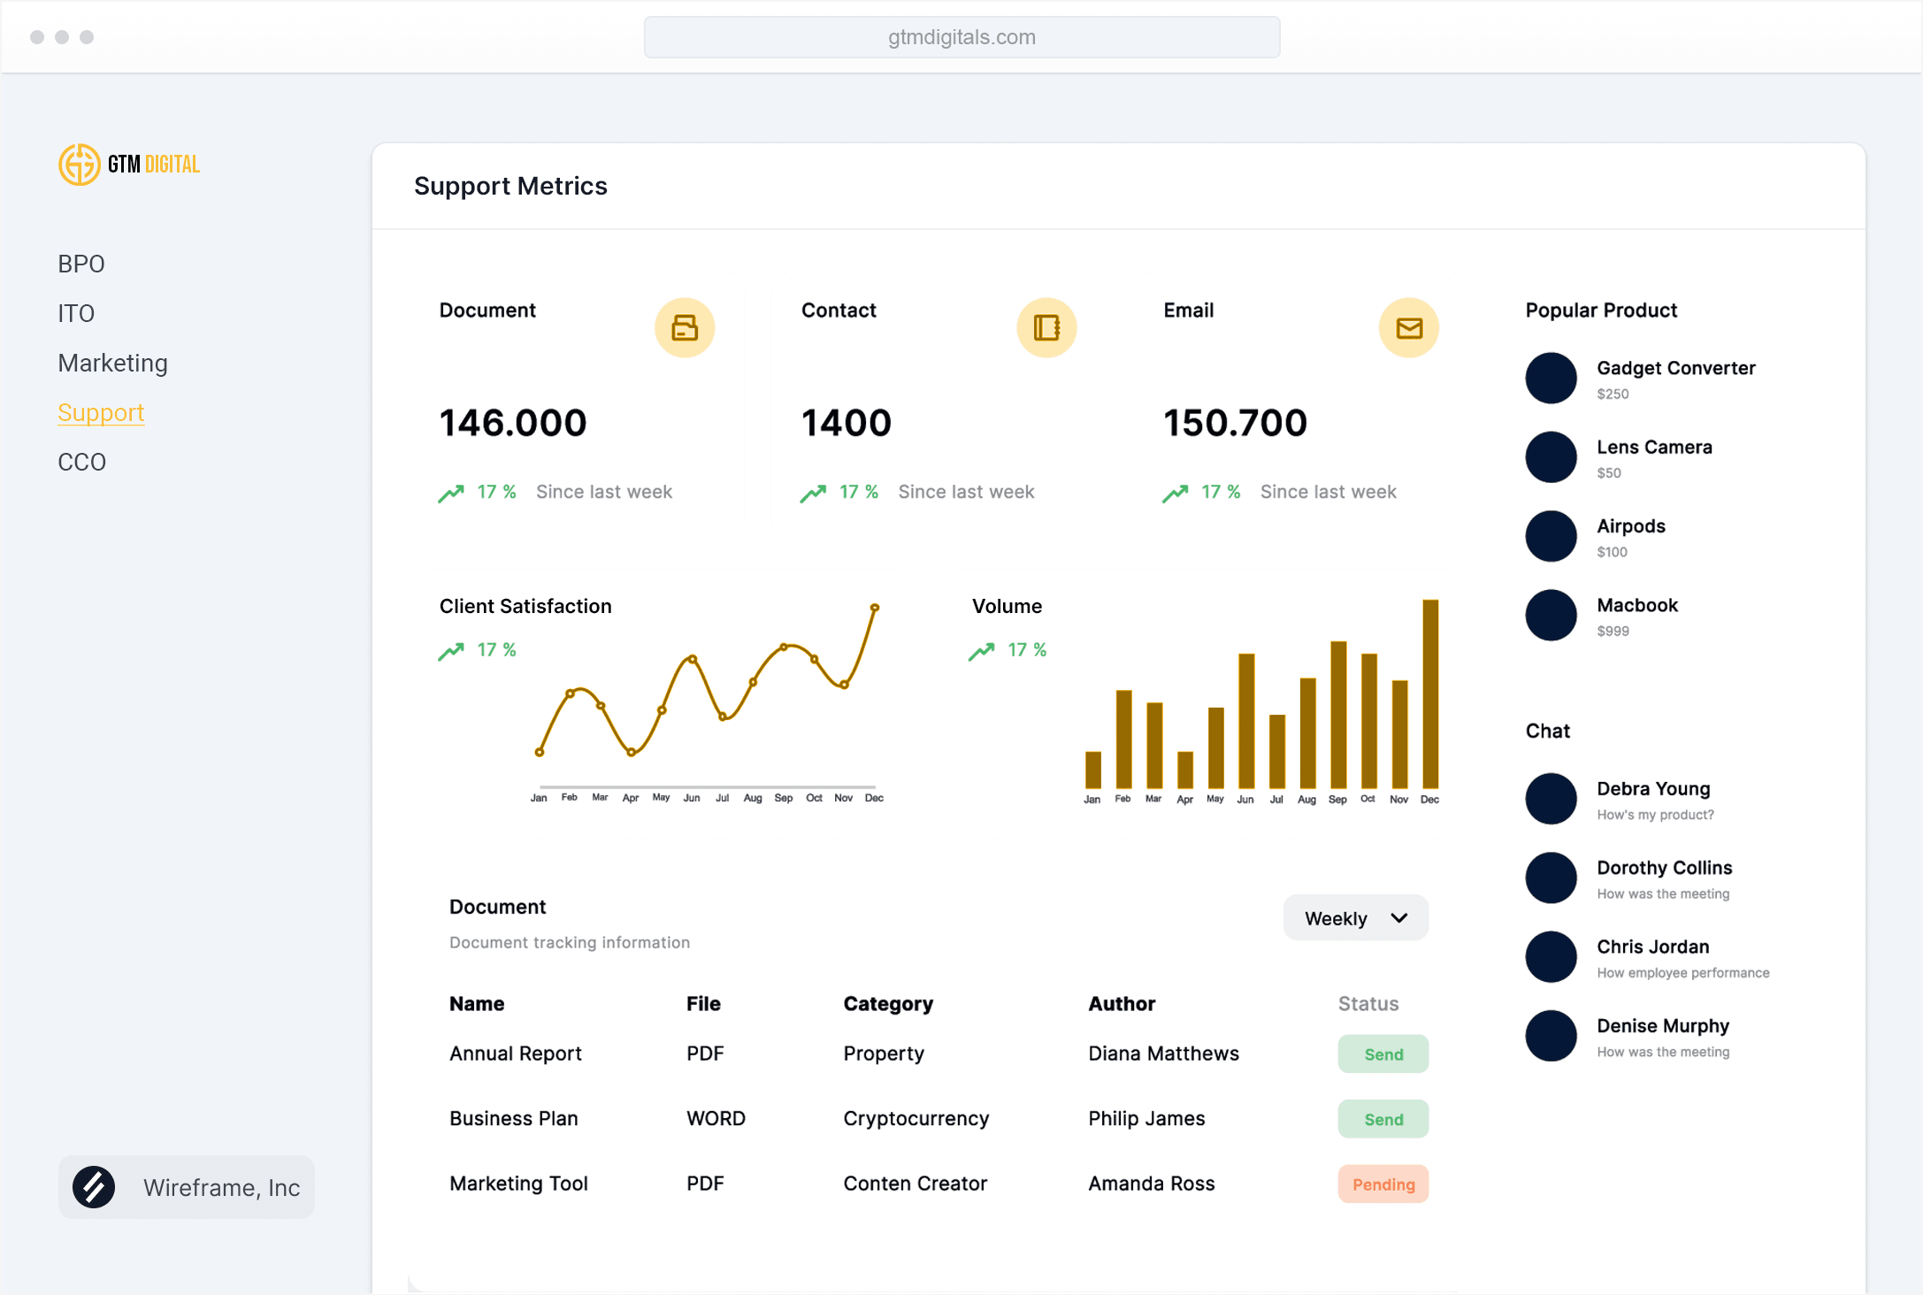The image size is (1923, 1295).
Task: Select the CCO sidebar item
Action: pyautogui.click(x=81, y=463)
